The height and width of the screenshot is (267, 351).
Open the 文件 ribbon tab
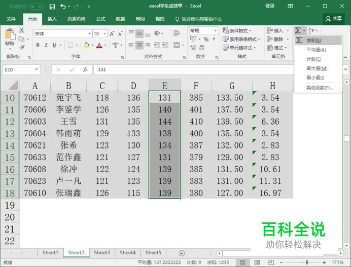click(11, 19)
